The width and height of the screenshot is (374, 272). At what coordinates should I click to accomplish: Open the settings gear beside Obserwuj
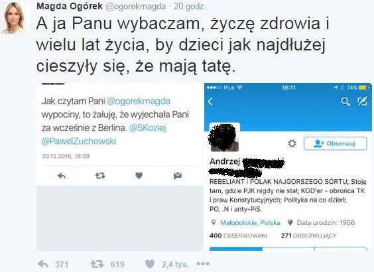point(292,143)
